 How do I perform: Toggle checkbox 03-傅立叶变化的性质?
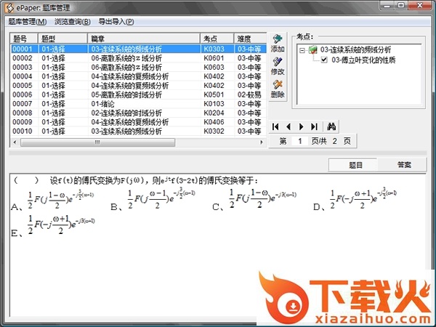[323, 60]
